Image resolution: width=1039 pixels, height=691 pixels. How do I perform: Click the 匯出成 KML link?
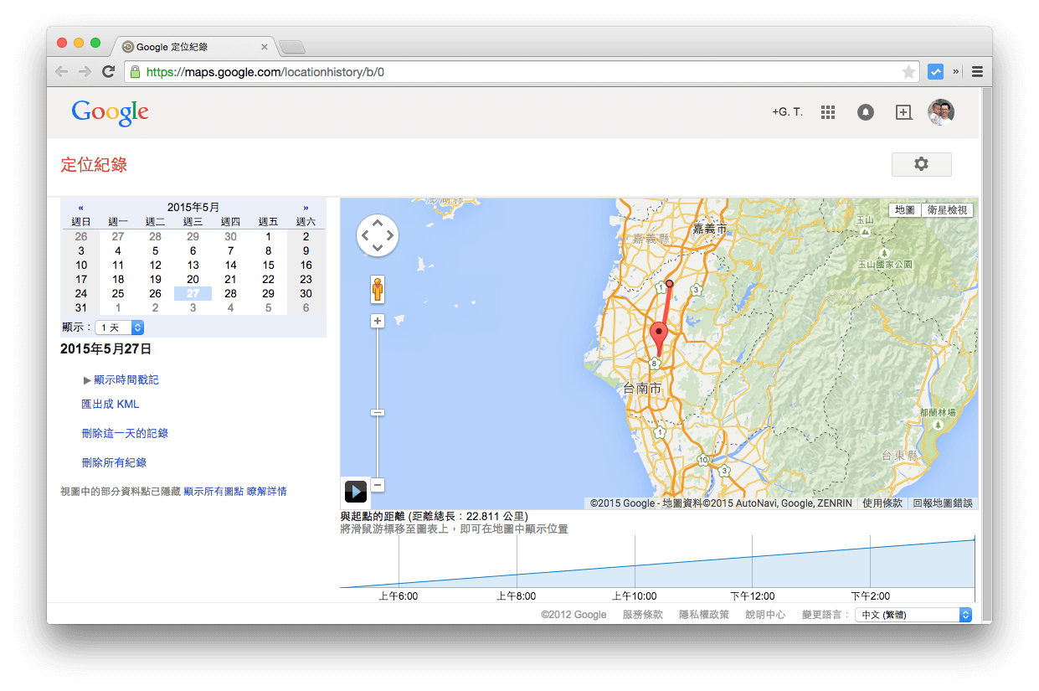pyautogui.click(x=112, y=405)
